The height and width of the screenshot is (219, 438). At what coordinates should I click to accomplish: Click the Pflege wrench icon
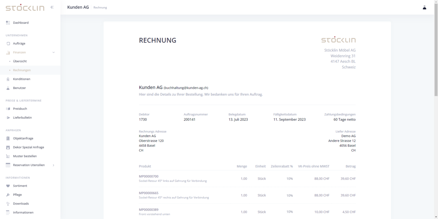[x=8, y=195]
